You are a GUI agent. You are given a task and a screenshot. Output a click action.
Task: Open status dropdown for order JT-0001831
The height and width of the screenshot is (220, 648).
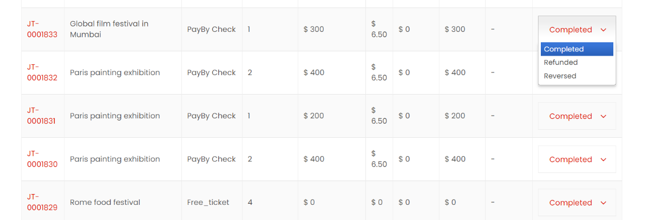(x=577, y=116)
